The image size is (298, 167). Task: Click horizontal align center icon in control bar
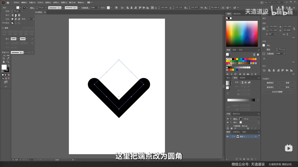131,8
